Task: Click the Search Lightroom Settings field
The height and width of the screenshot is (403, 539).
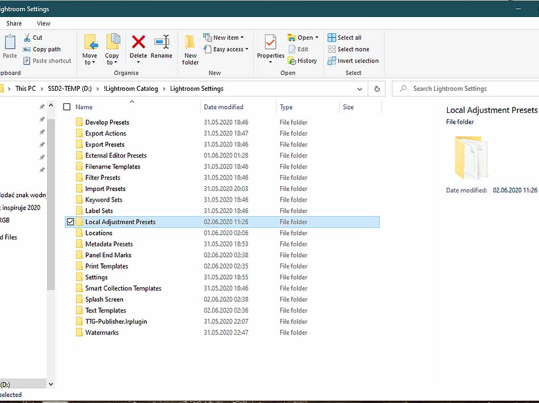Action: tap(465, 89)
